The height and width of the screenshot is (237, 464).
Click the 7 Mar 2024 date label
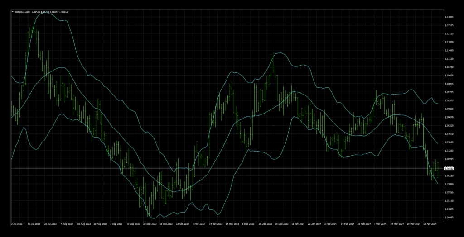pos(380,223)
